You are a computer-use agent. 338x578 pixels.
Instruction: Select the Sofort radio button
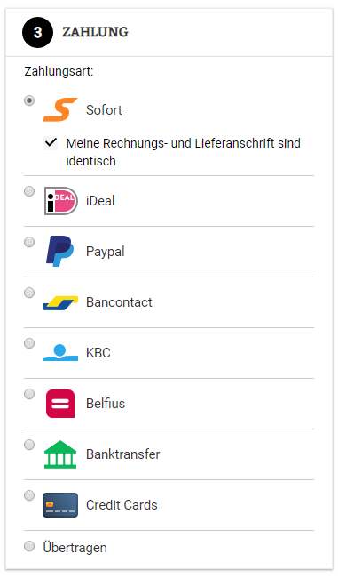[29, 100]
